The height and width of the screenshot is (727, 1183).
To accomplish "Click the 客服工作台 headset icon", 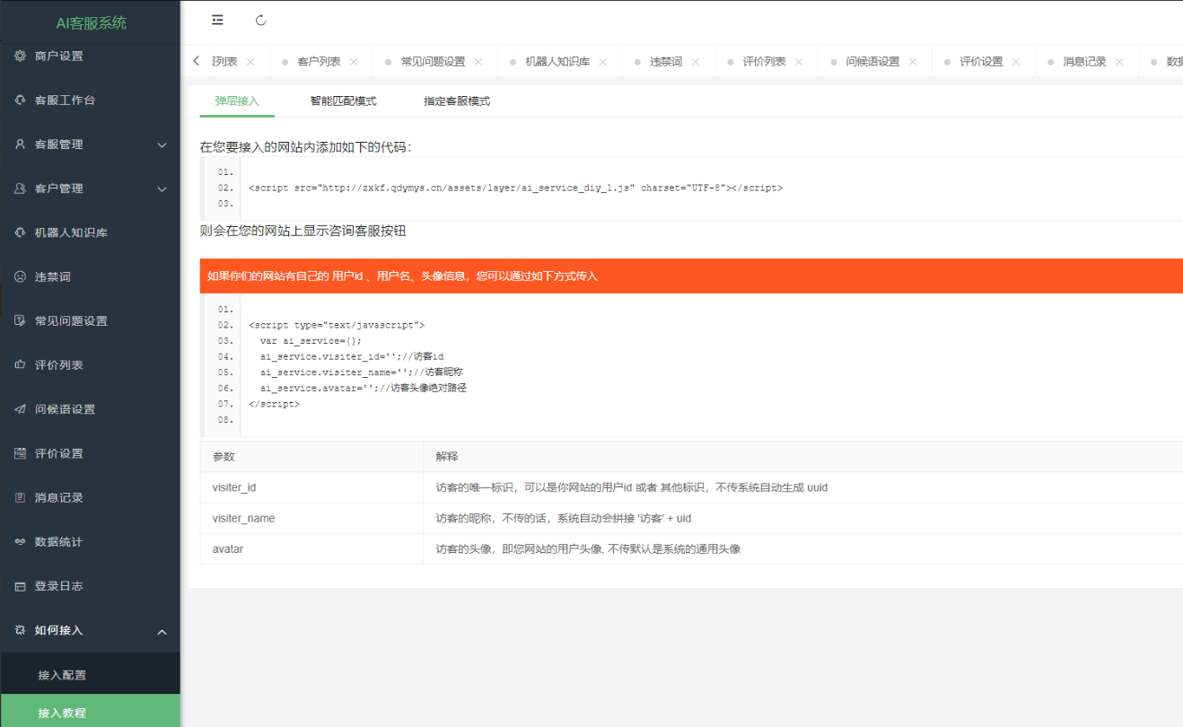I will pyautogui.click(x=20, y=100).
